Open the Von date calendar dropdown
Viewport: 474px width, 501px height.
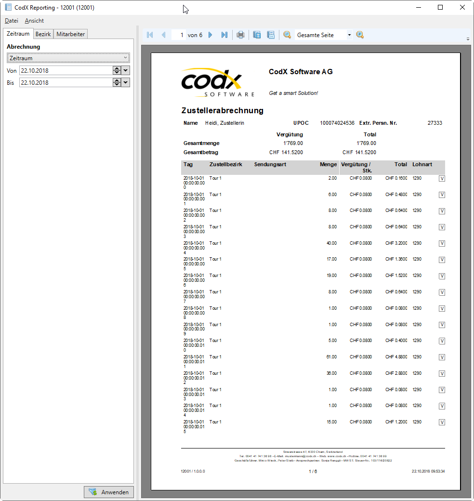point(126,70)
